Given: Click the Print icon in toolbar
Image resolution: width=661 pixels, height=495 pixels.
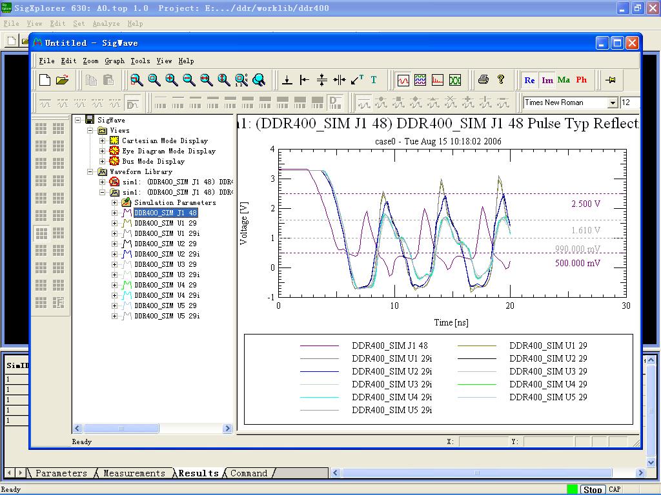Looking at the screenshot, I should click(x=483, y=80).
